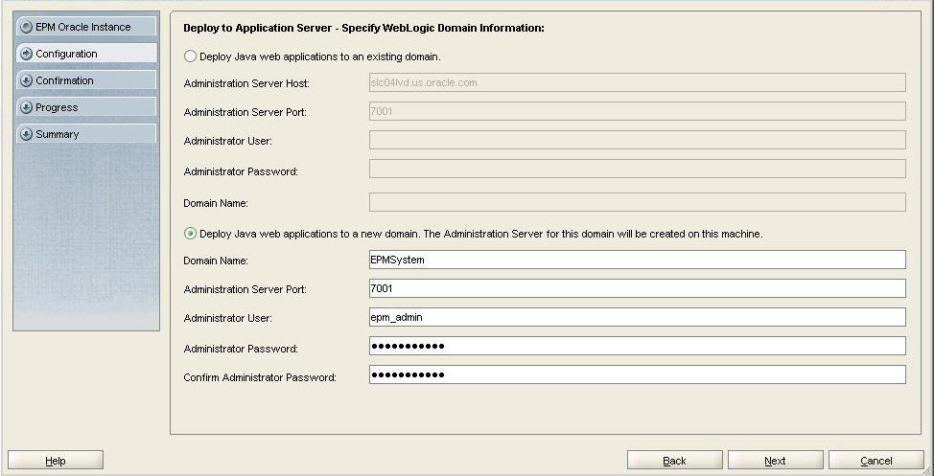Click the disabled Administrator Password field
934x476 pixels.
[638, 169]
